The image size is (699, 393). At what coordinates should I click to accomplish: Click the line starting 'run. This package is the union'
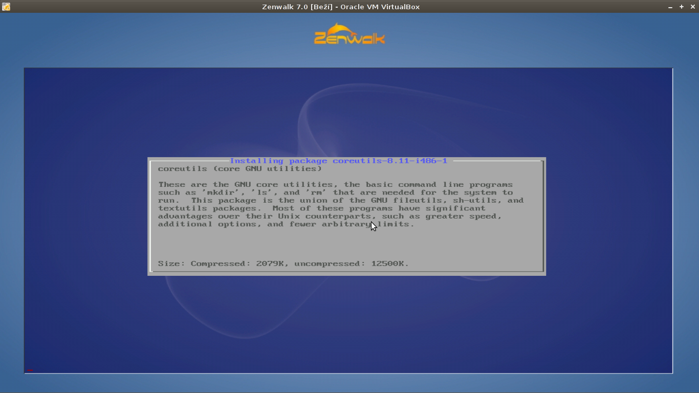pos(341,201)
